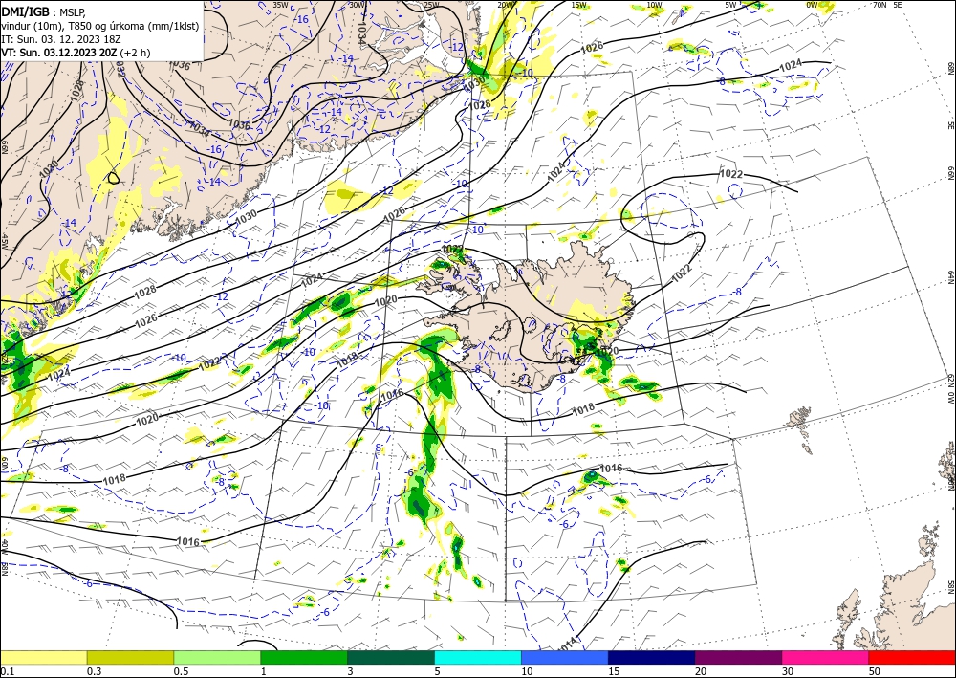The height and width of the screenshot is (678, 956).
Task: Click the 'vindur (10m), T850 og úrkoma' line
Action: [99, 25]
